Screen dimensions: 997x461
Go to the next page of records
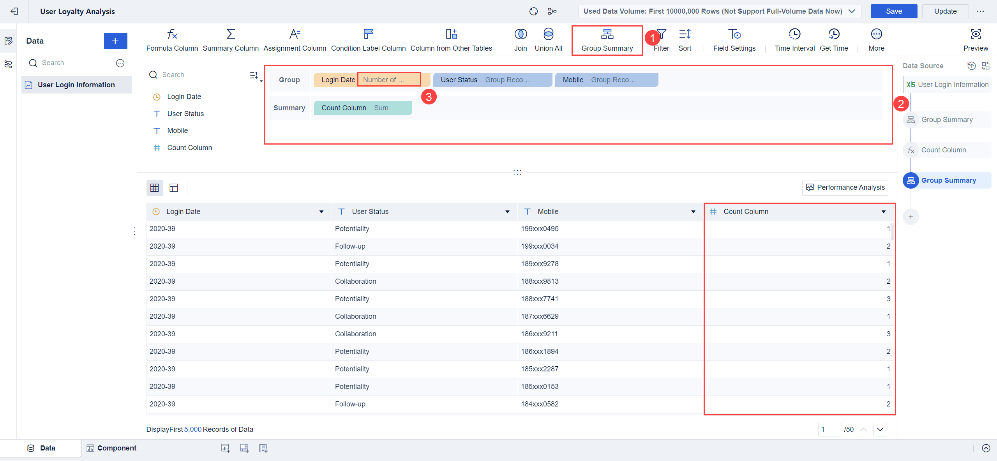click(880, 429)
